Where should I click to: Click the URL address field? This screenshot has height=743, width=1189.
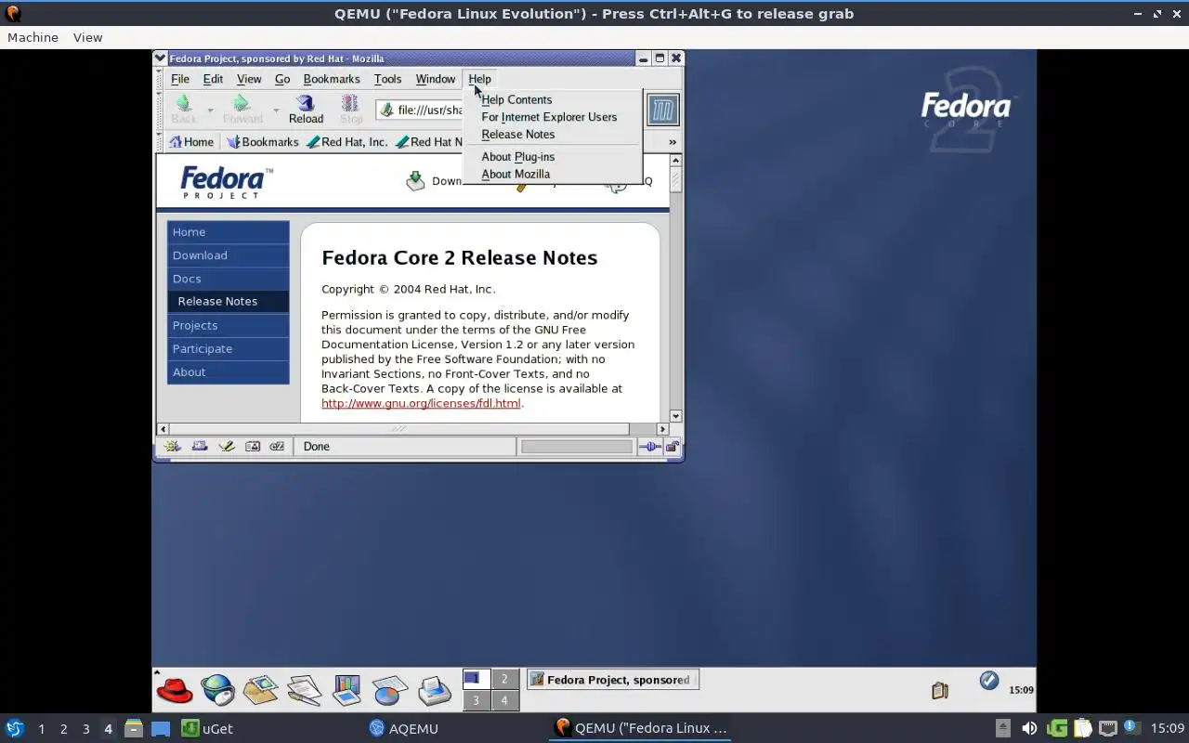pos(420,110)
